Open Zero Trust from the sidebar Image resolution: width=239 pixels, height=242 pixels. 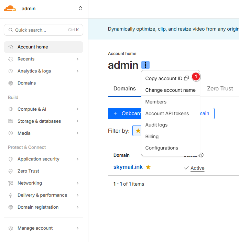(x=28, y=171)
